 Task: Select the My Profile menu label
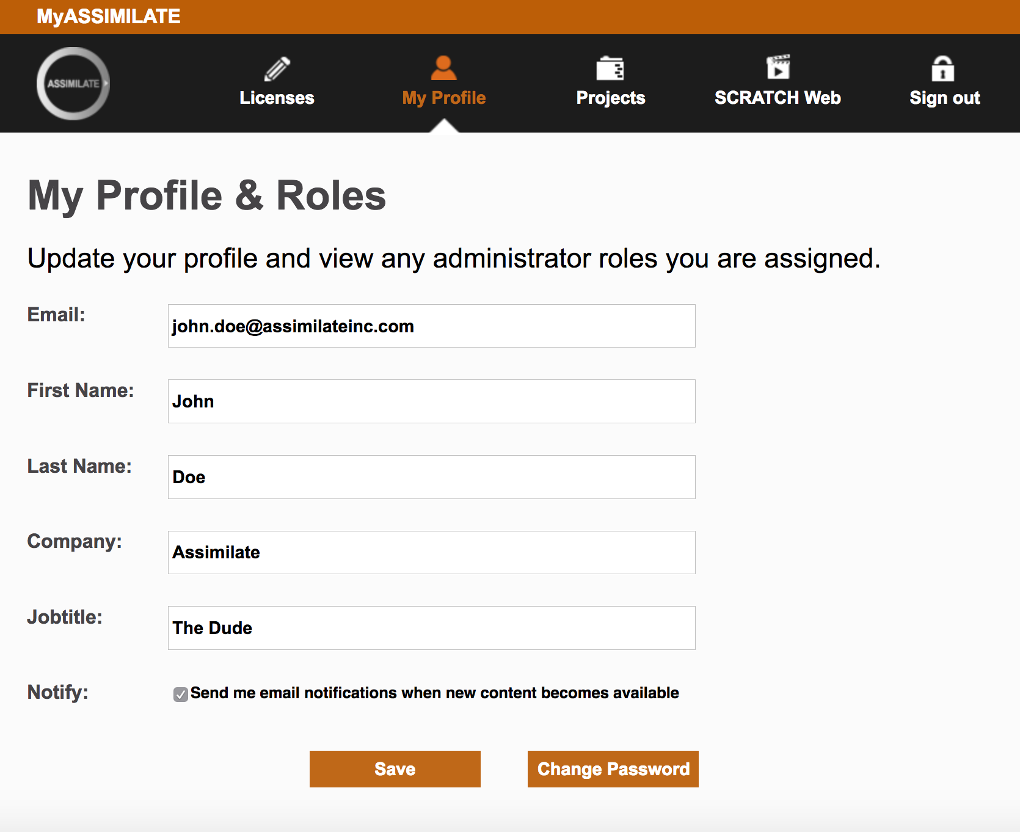point(444,98)
